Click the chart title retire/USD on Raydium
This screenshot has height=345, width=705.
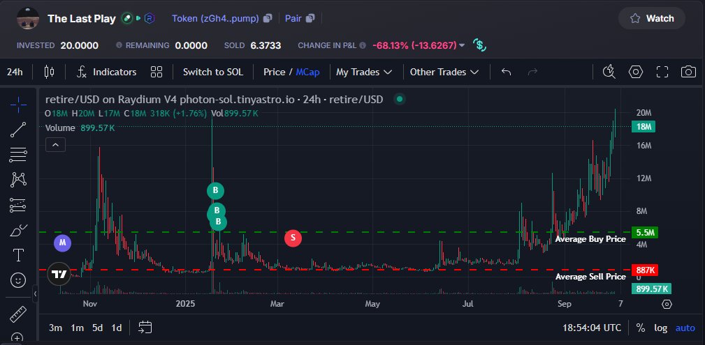(x=214, y=99)
